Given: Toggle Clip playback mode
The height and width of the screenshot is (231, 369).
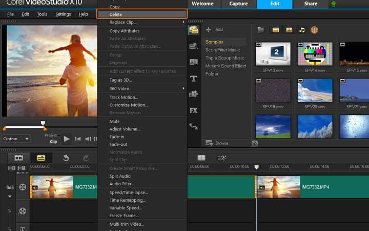Looking at the screenshot, I should coord(53,142).
